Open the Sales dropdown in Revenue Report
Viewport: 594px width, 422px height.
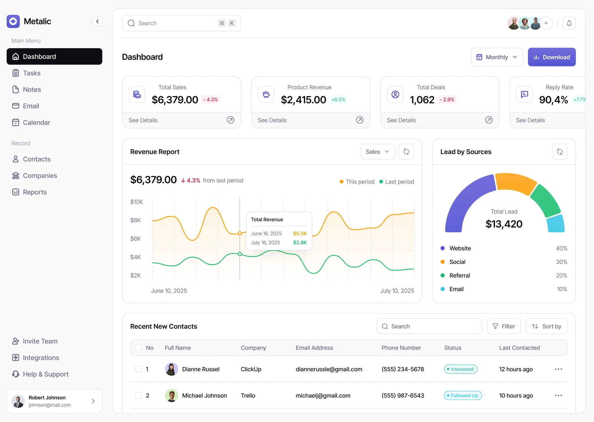377,151
